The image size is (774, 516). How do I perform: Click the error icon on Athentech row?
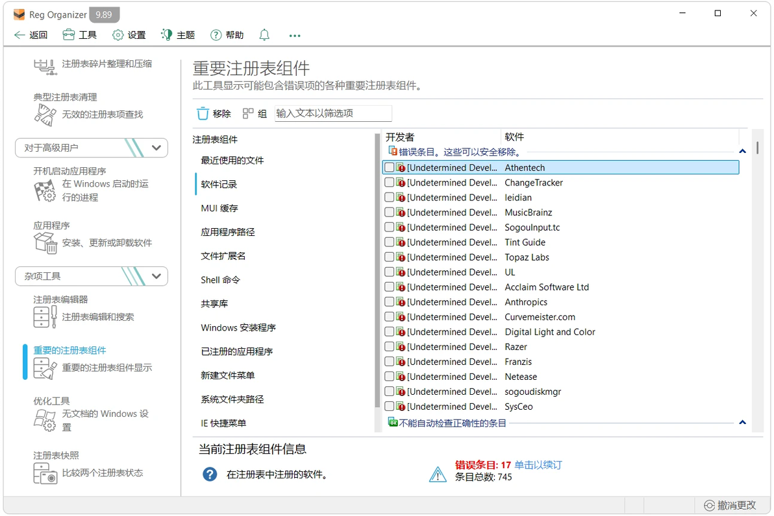[x=401, y=167]
